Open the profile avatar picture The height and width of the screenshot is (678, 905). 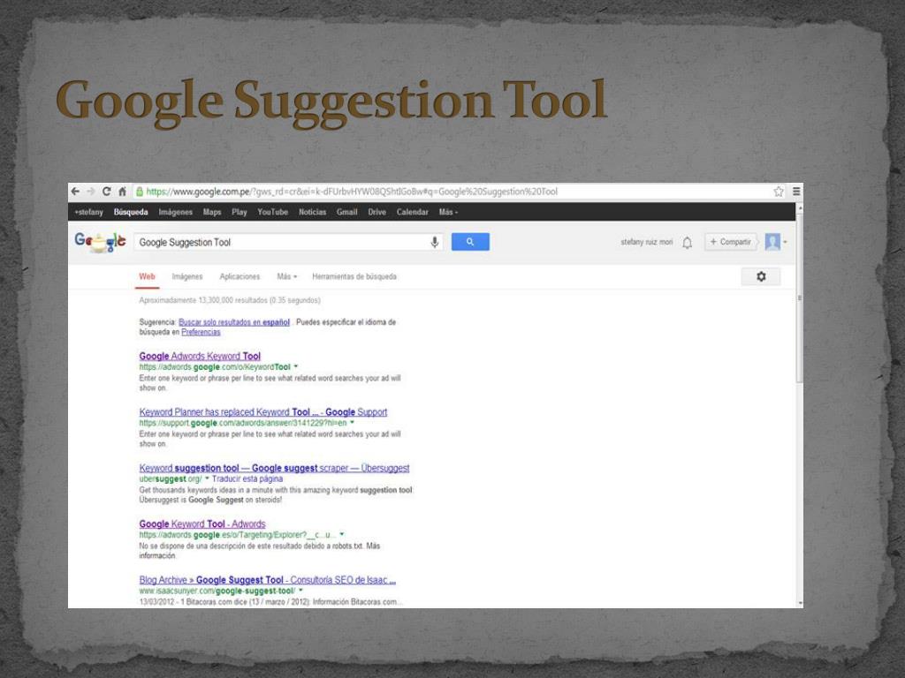(772, 242)
